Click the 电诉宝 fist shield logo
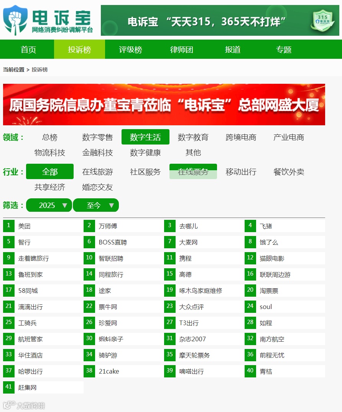Screen dimensions: 342x412 15,20
